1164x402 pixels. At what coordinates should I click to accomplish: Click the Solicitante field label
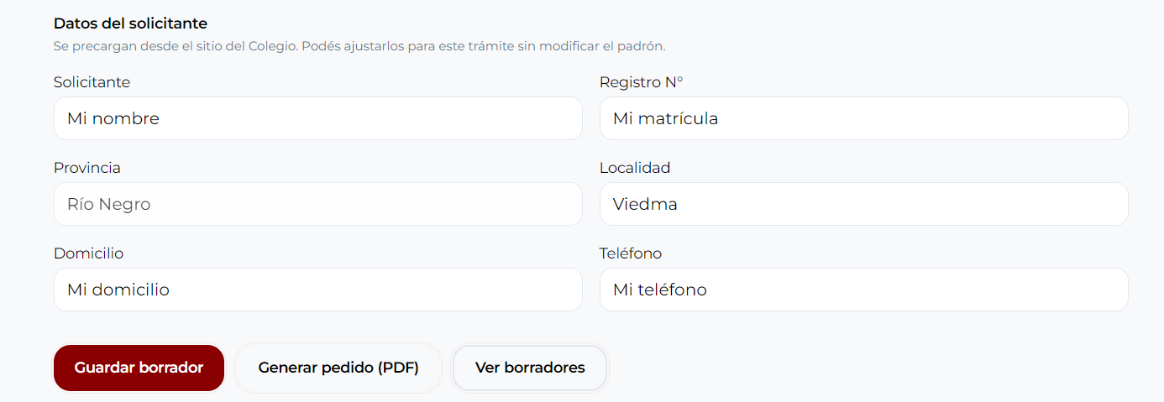(92, 82)
